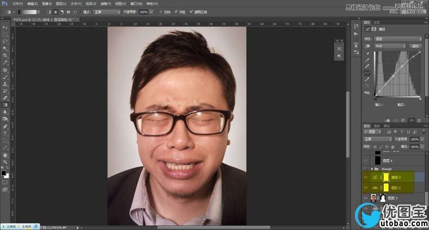The image size is (429, 230).
Task: Click the reset adjustment icon in Properties
Action: 403,120
